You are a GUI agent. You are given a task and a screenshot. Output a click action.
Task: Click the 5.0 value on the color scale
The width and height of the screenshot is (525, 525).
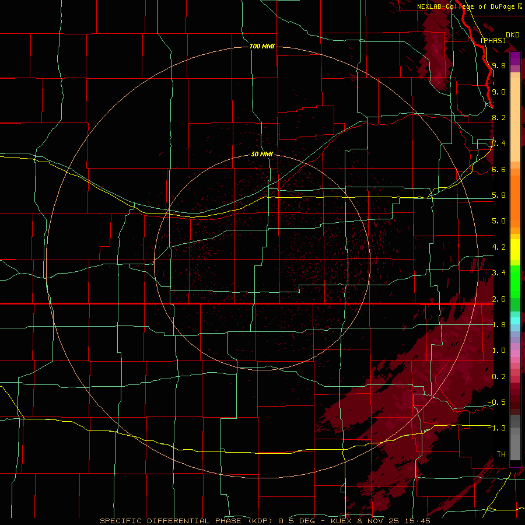(x=499, y=221)
